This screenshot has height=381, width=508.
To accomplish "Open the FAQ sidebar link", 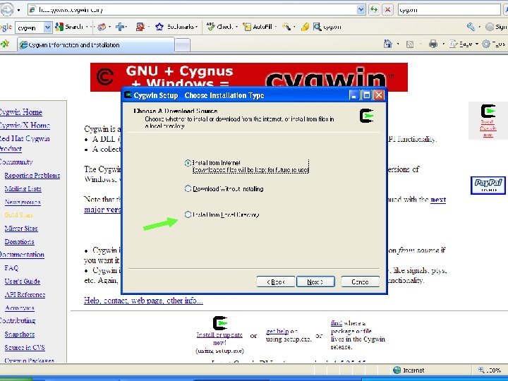I will coord(11,268).
